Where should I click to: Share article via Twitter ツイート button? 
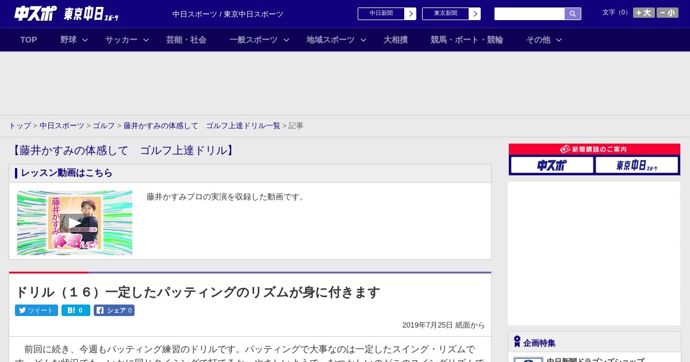tap(36, 310)
